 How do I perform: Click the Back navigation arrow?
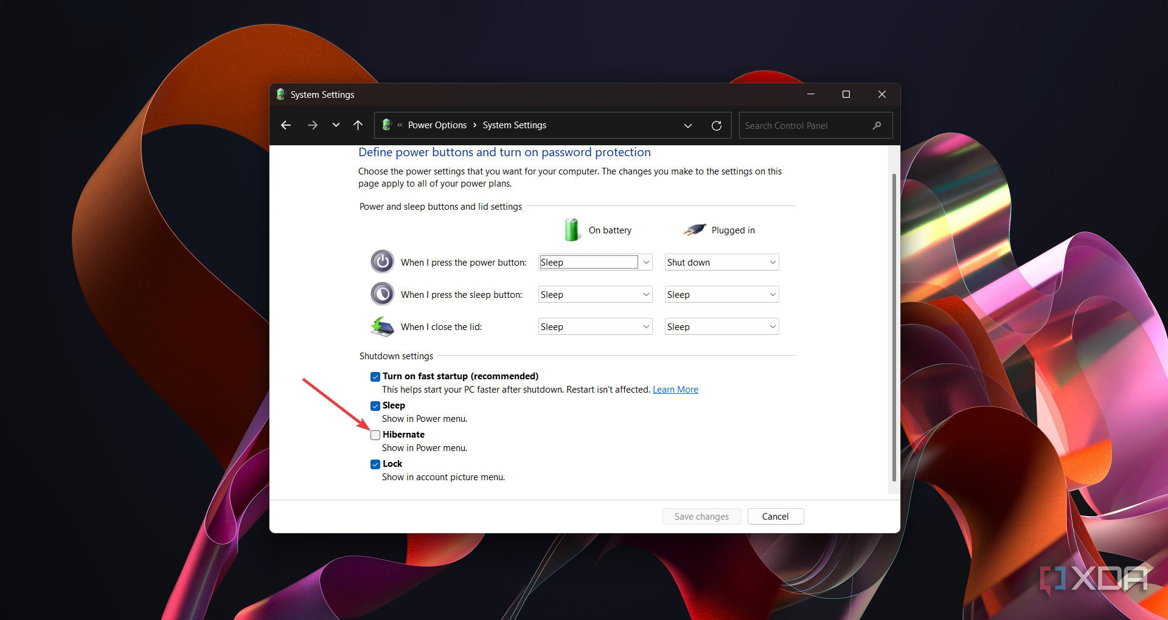[286, 125]
